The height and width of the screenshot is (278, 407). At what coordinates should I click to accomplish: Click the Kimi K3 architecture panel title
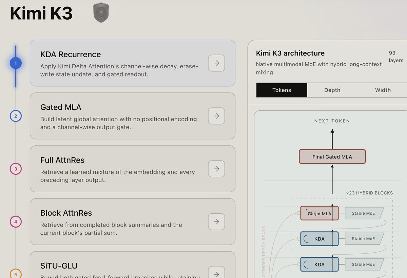pos(290,53)
